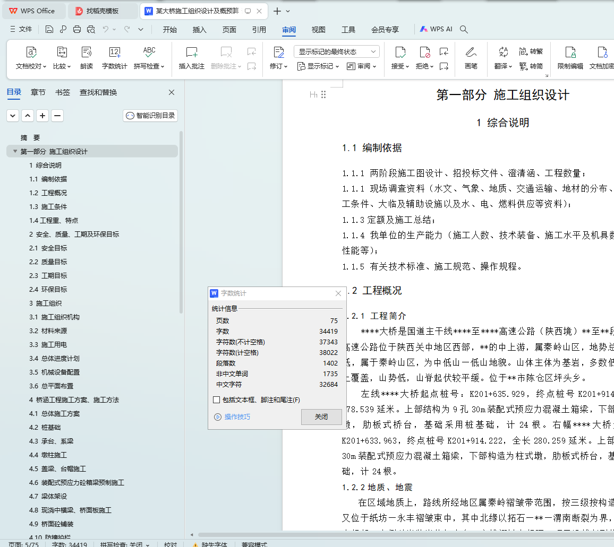Close the 字数统计 dialog with X
Viewport: 614px width, 547px height.
(x=338, y=293)
